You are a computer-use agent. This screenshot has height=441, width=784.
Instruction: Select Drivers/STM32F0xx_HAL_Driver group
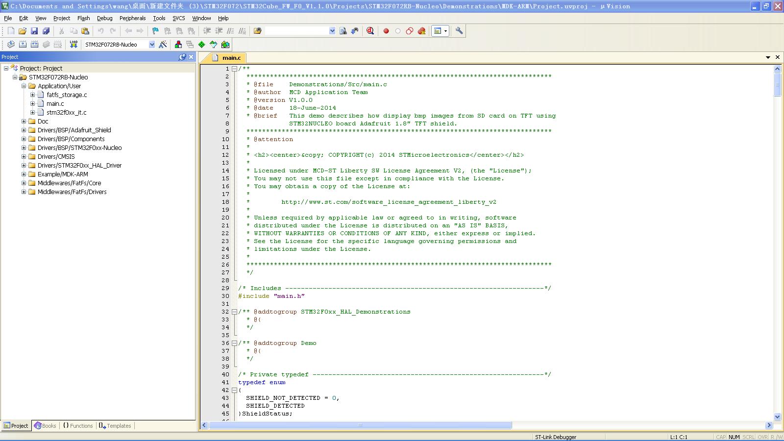(79, 165)
